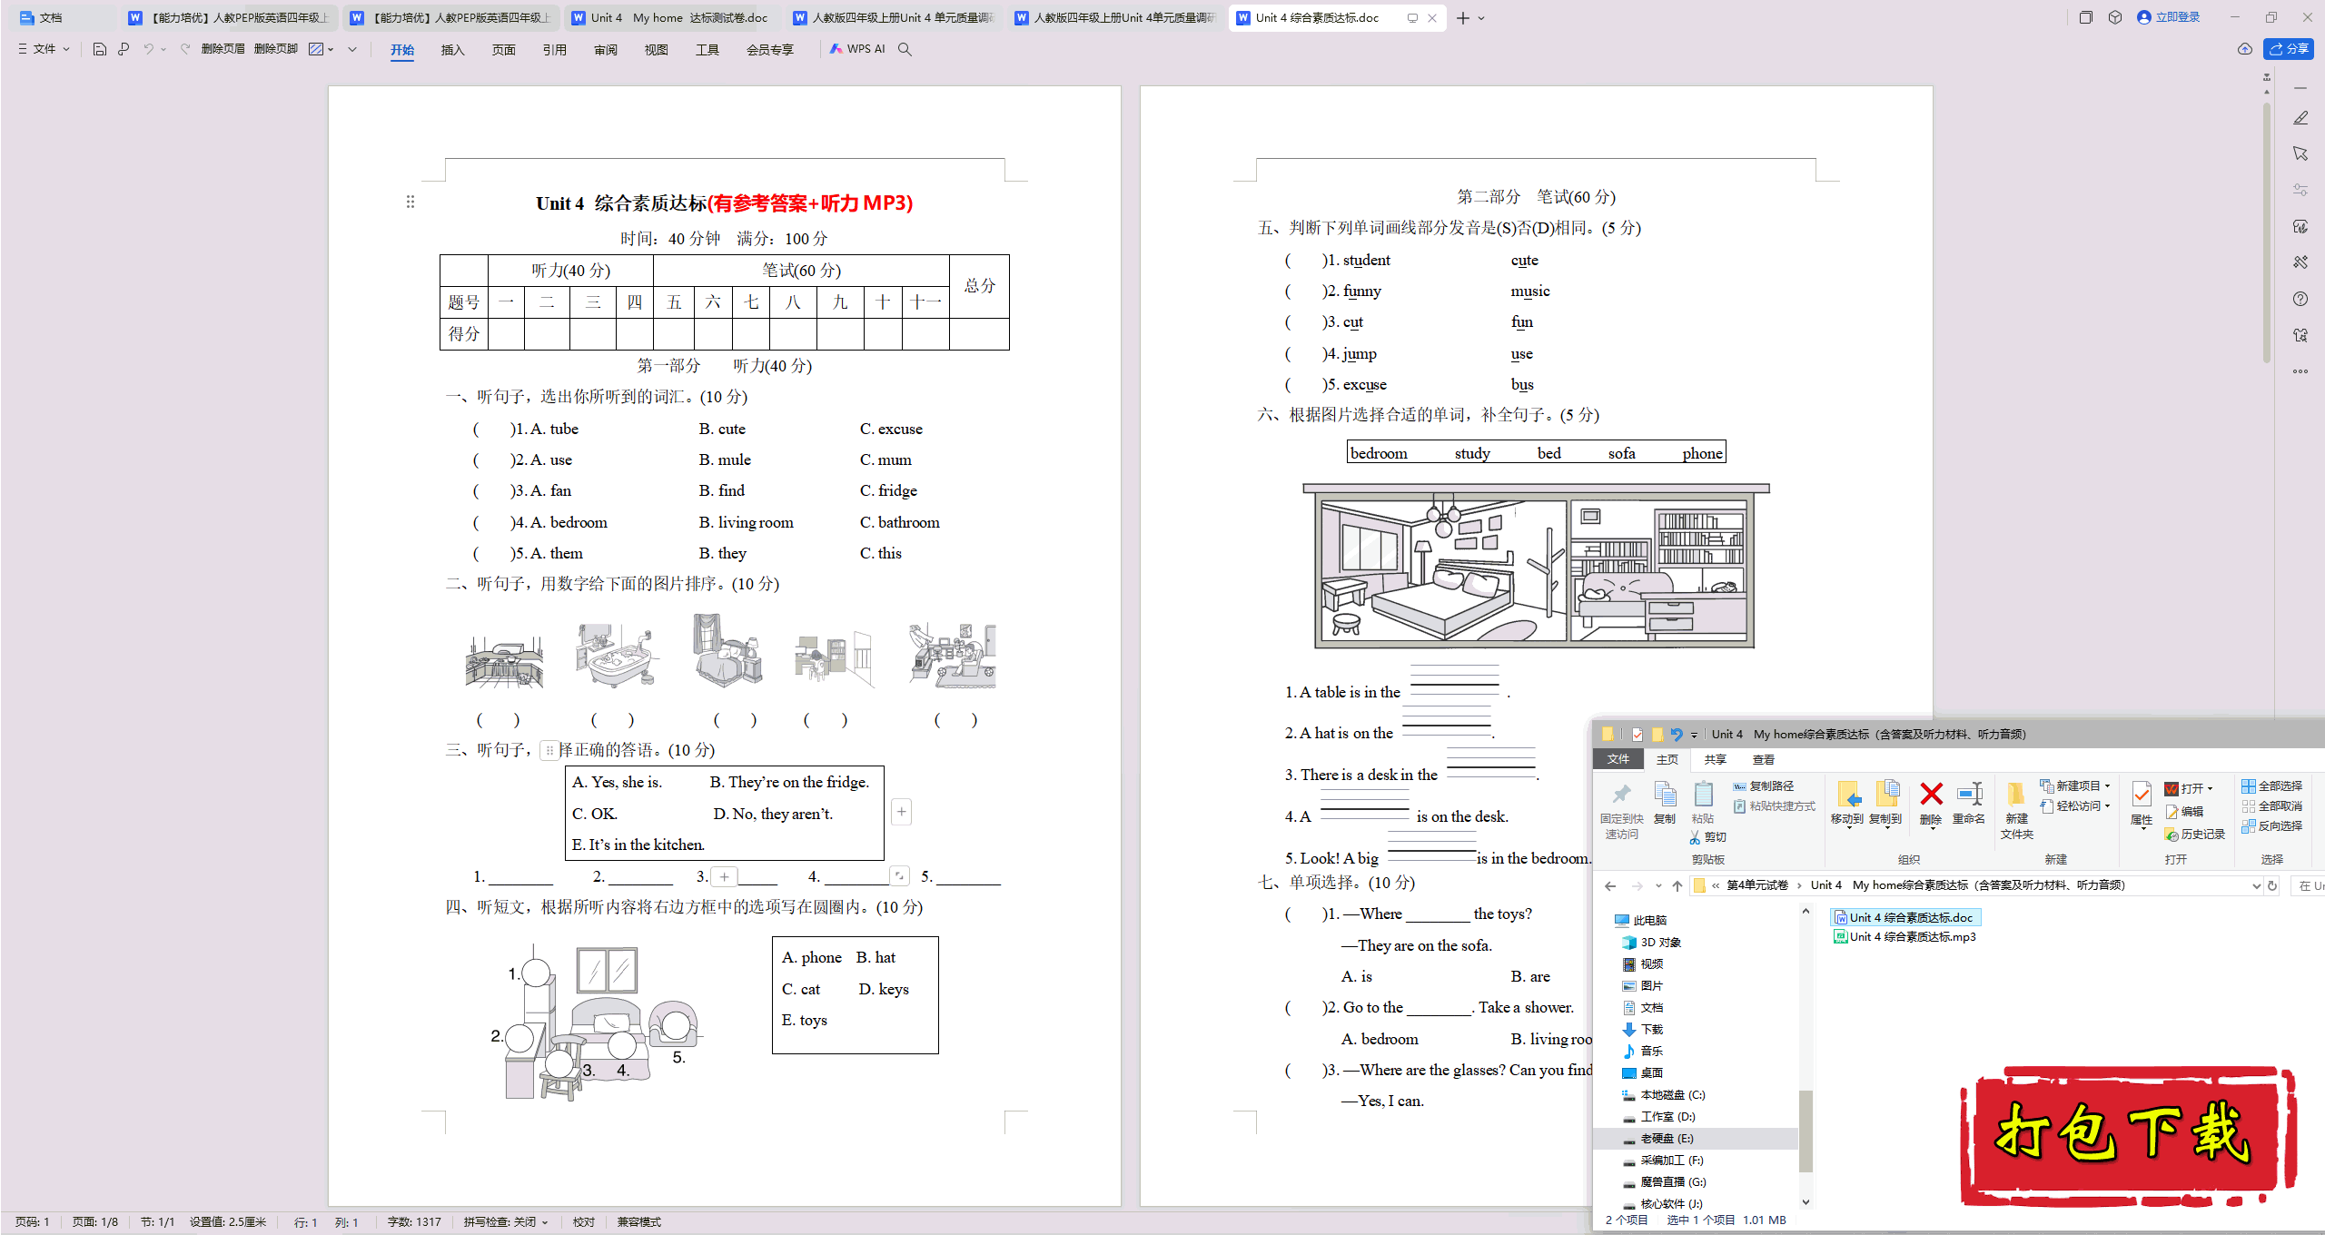
Task: Open the tab list dropdown arrow next to plus
Action: [1481, 18]
